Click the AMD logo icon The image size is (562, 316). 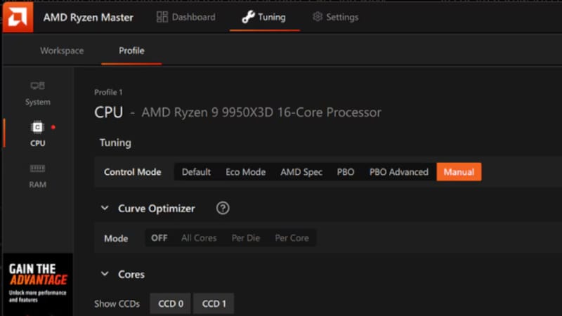pyautogui.click(x=18, y=17)
